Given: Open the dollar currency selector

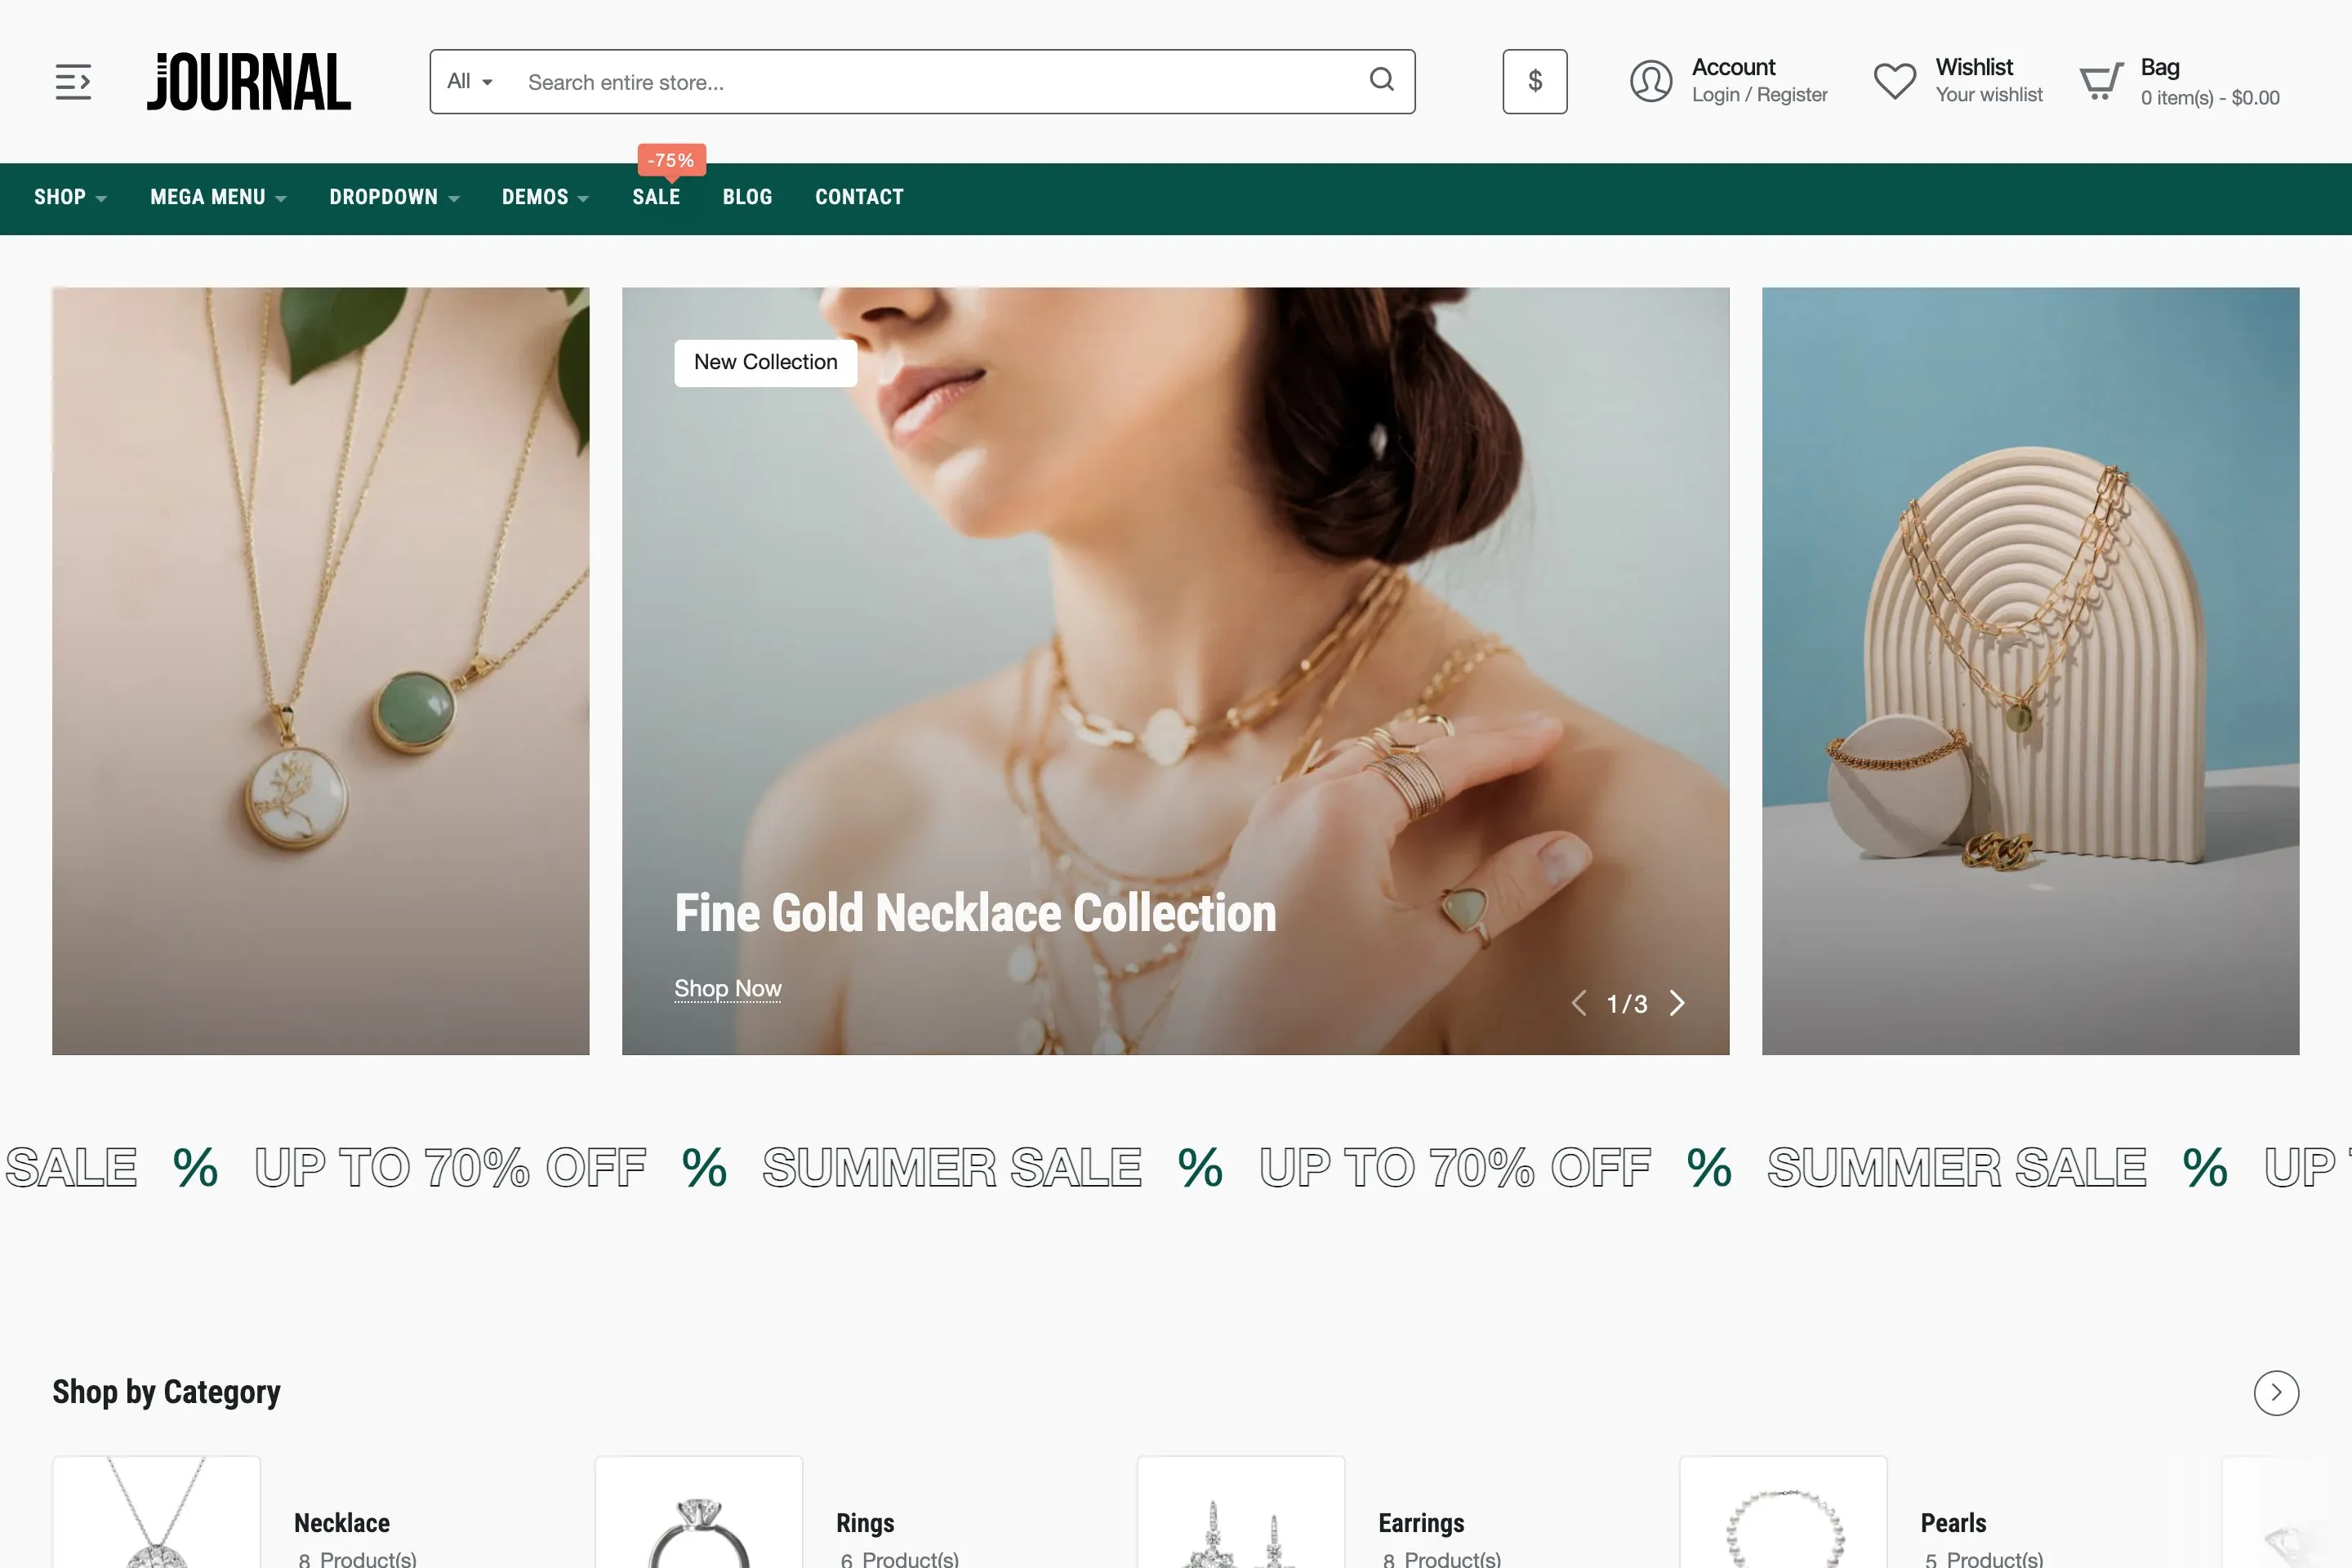Looking at the screenshot, I should (1534, 81).
